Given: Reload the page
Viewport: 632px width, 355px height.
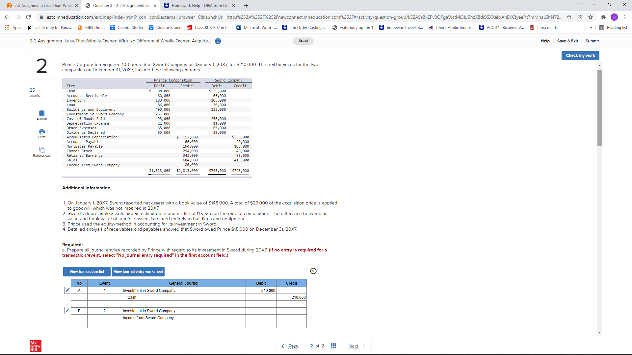Looking at the screenshot, I should (28, 17).
